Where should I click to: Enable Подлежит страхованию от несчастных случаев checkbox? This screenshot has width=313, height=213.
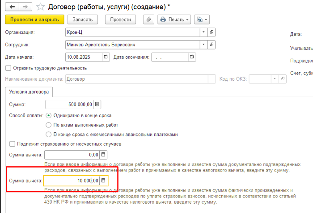point(12,144)
